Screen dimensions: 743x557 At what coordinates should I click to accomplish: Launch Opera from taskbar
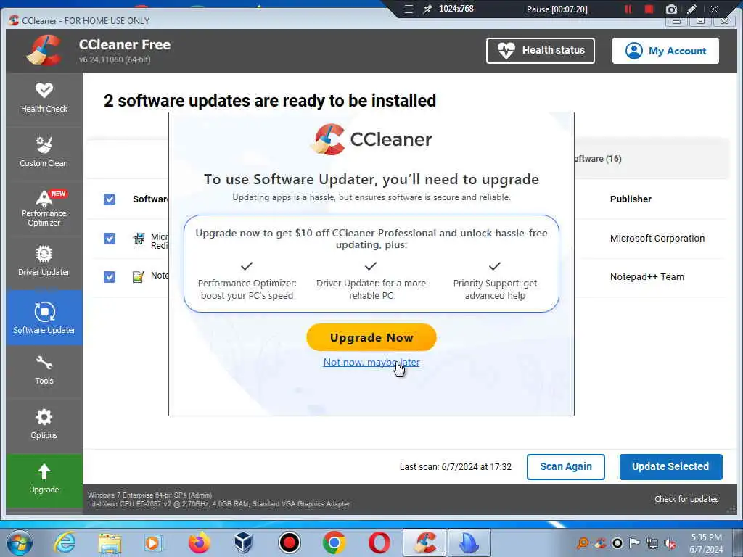coord(379,542)
